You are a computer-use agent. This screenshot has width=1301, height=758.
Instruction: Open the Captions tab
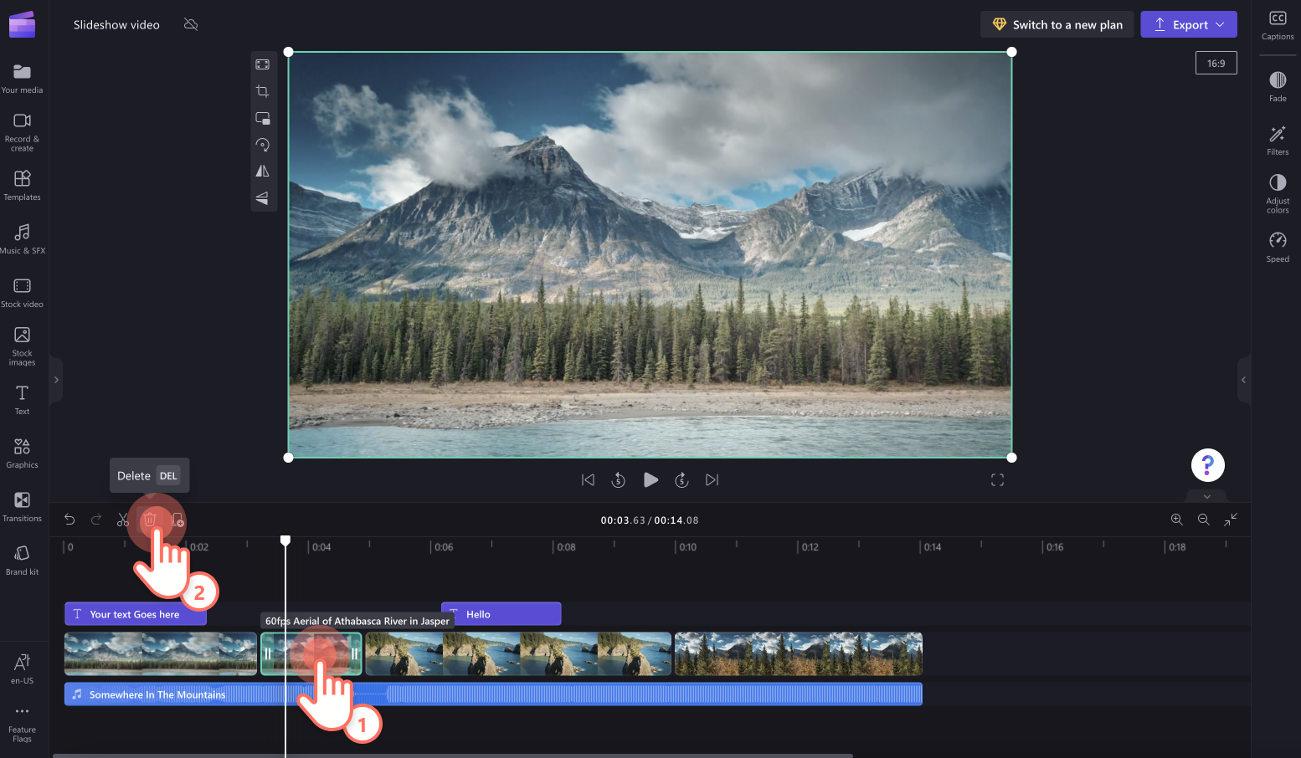(1278, 25)
